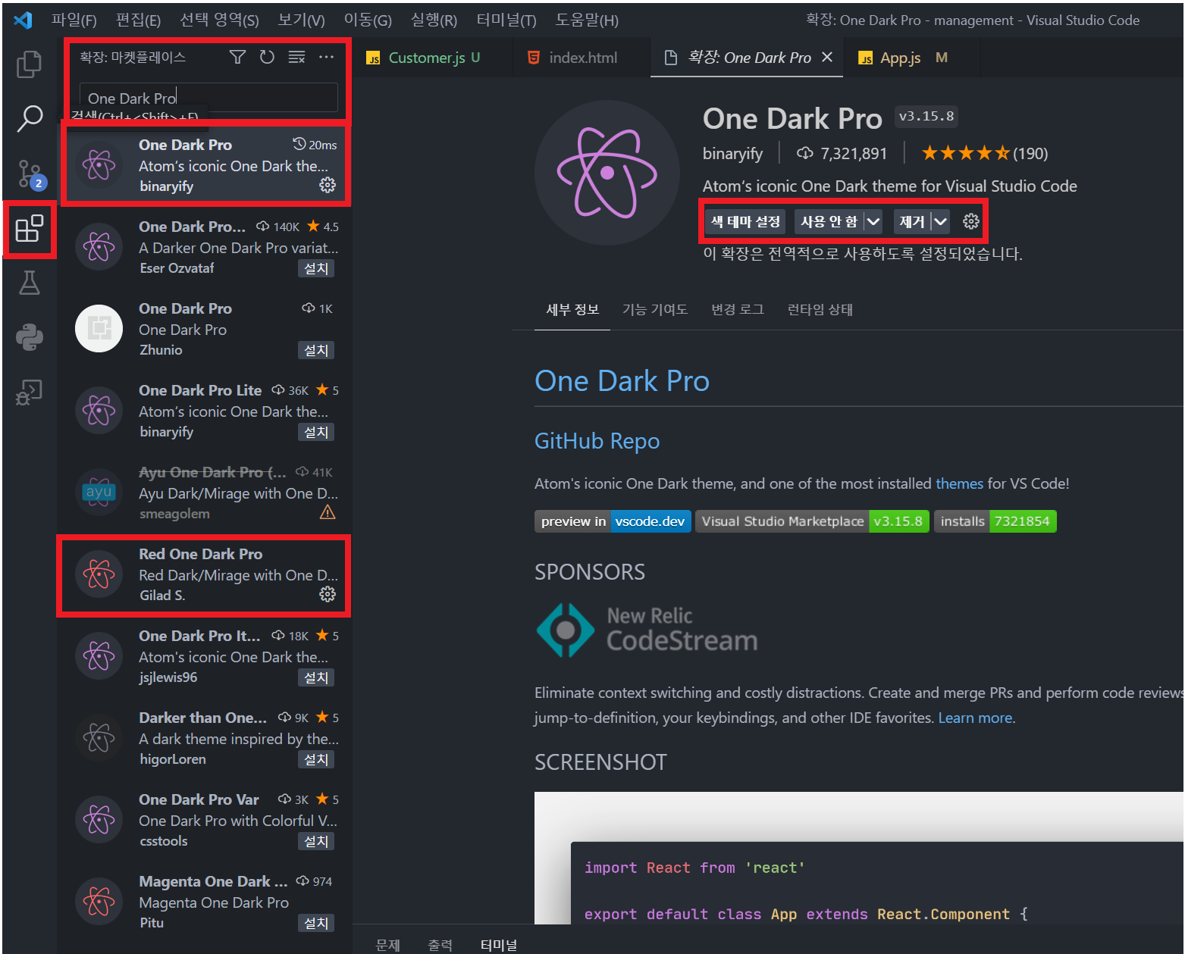1185x954 pixels.
Task: Install Darker than One by higorLoren
Action: [316, 759]
